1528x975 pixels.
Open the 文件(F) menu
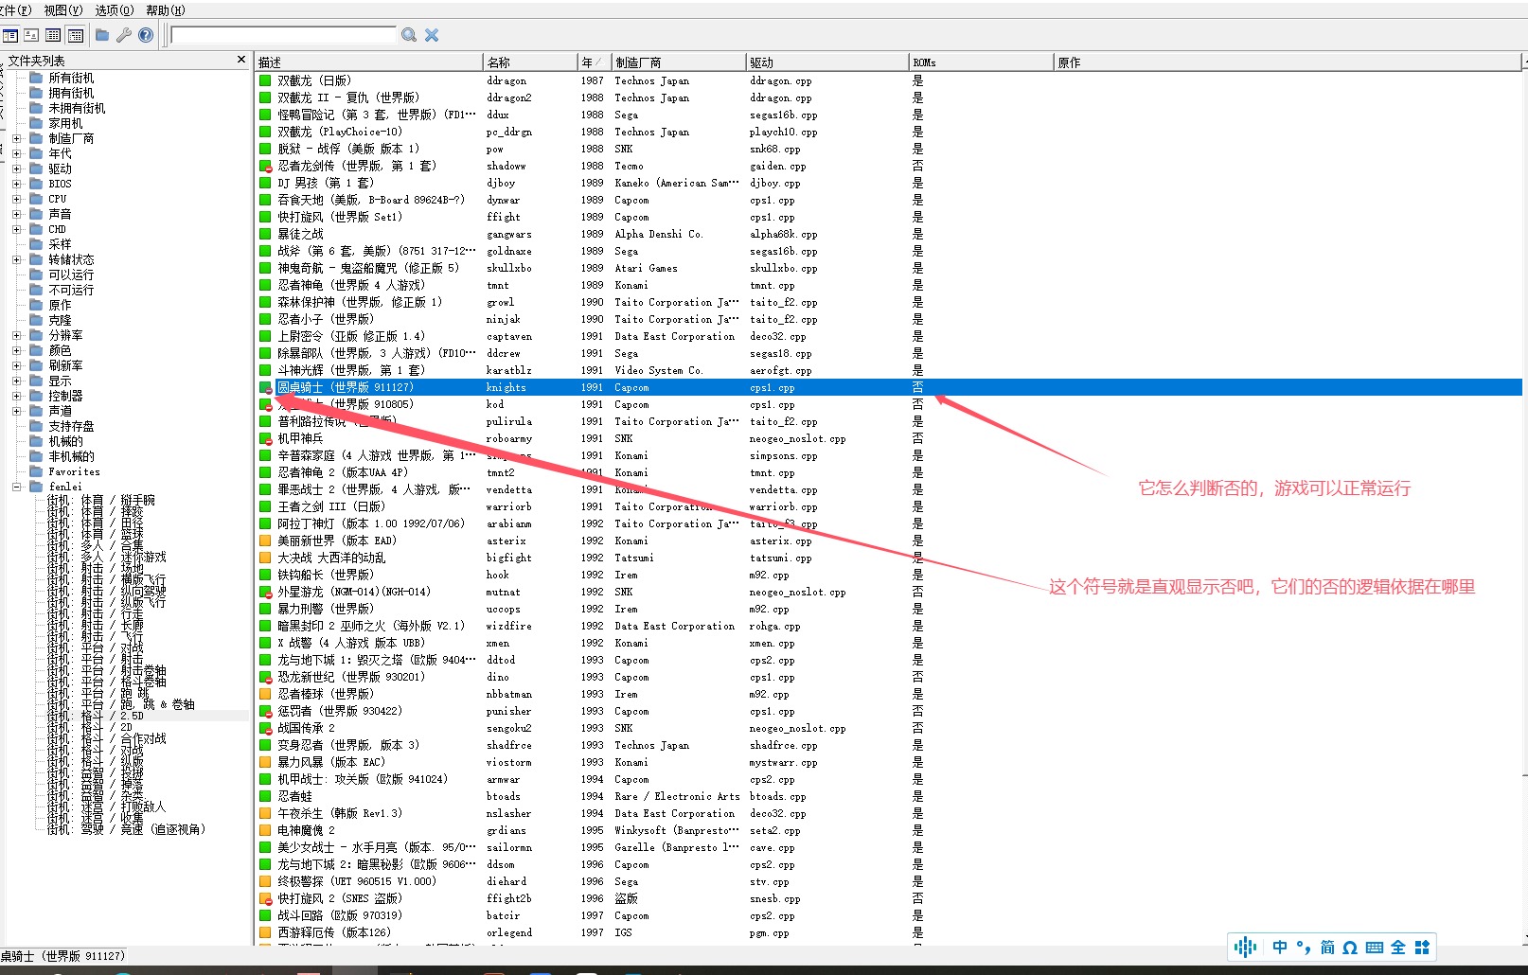tap(15, 10)
